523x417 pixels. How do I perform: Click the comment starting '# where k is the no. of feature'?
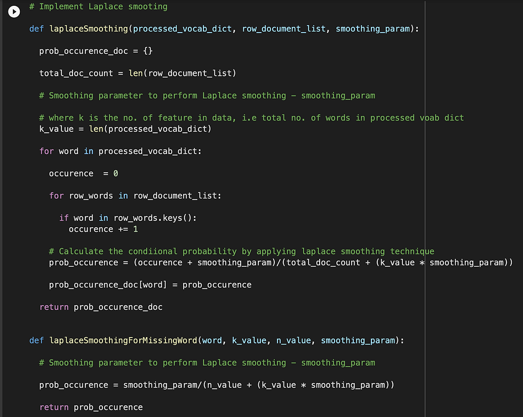tap(251, 118)
